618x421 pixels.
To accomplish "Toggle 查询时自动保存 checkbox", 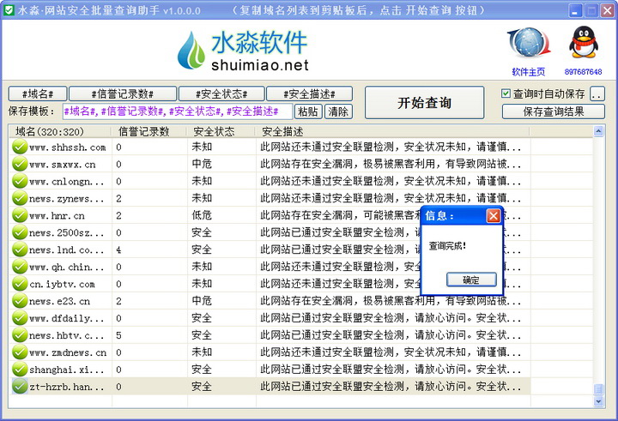I will tap(506, 93).
